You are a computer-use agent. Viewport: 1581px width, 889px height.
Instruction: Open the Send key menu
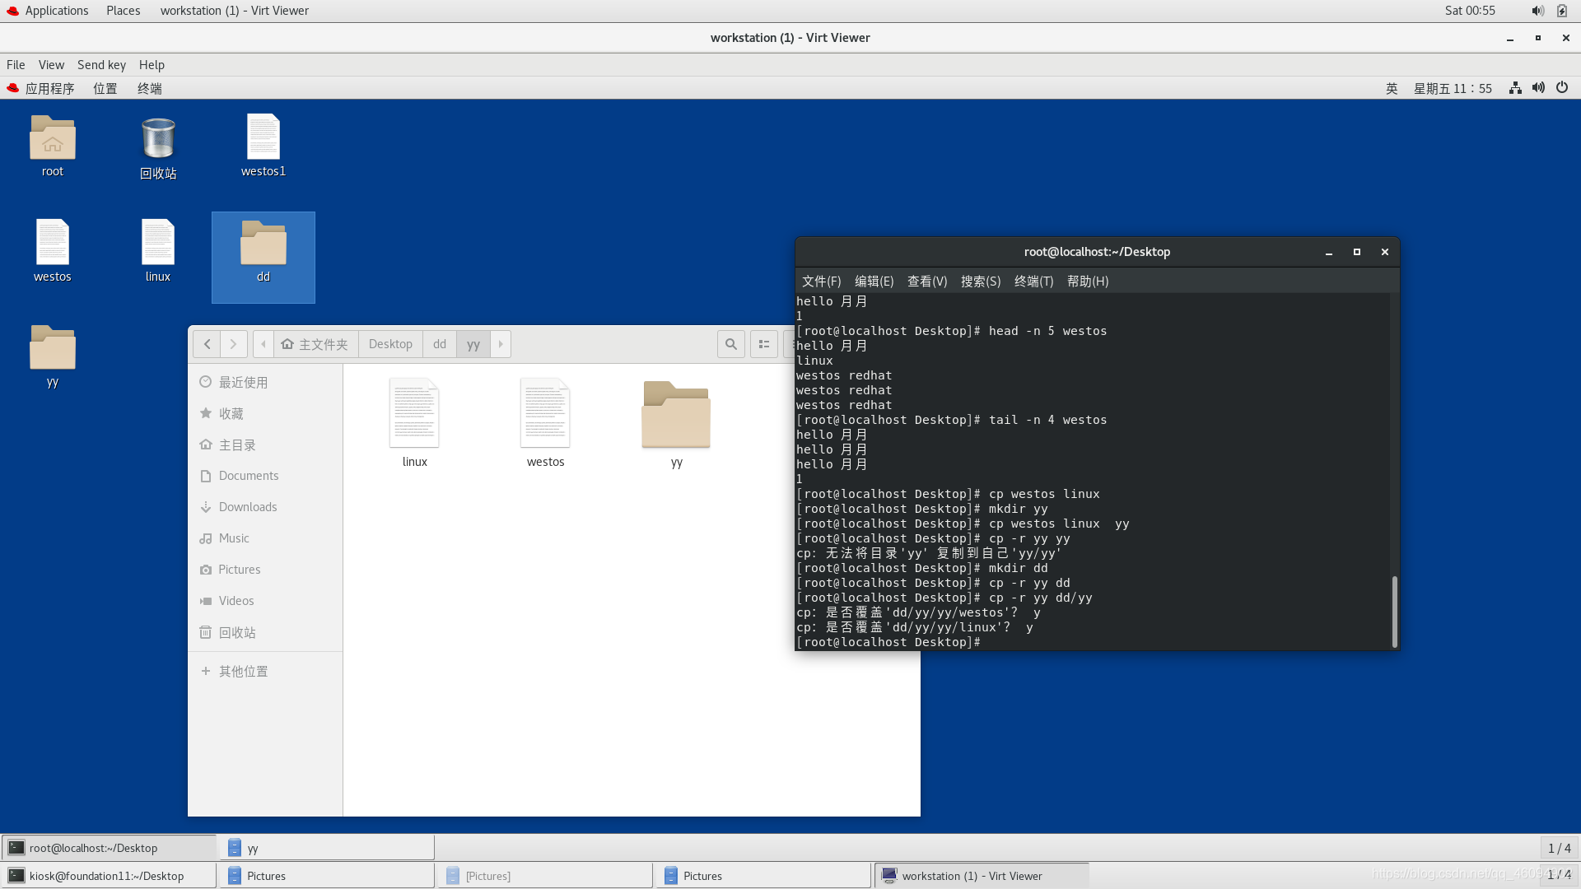tap(101, 65)
